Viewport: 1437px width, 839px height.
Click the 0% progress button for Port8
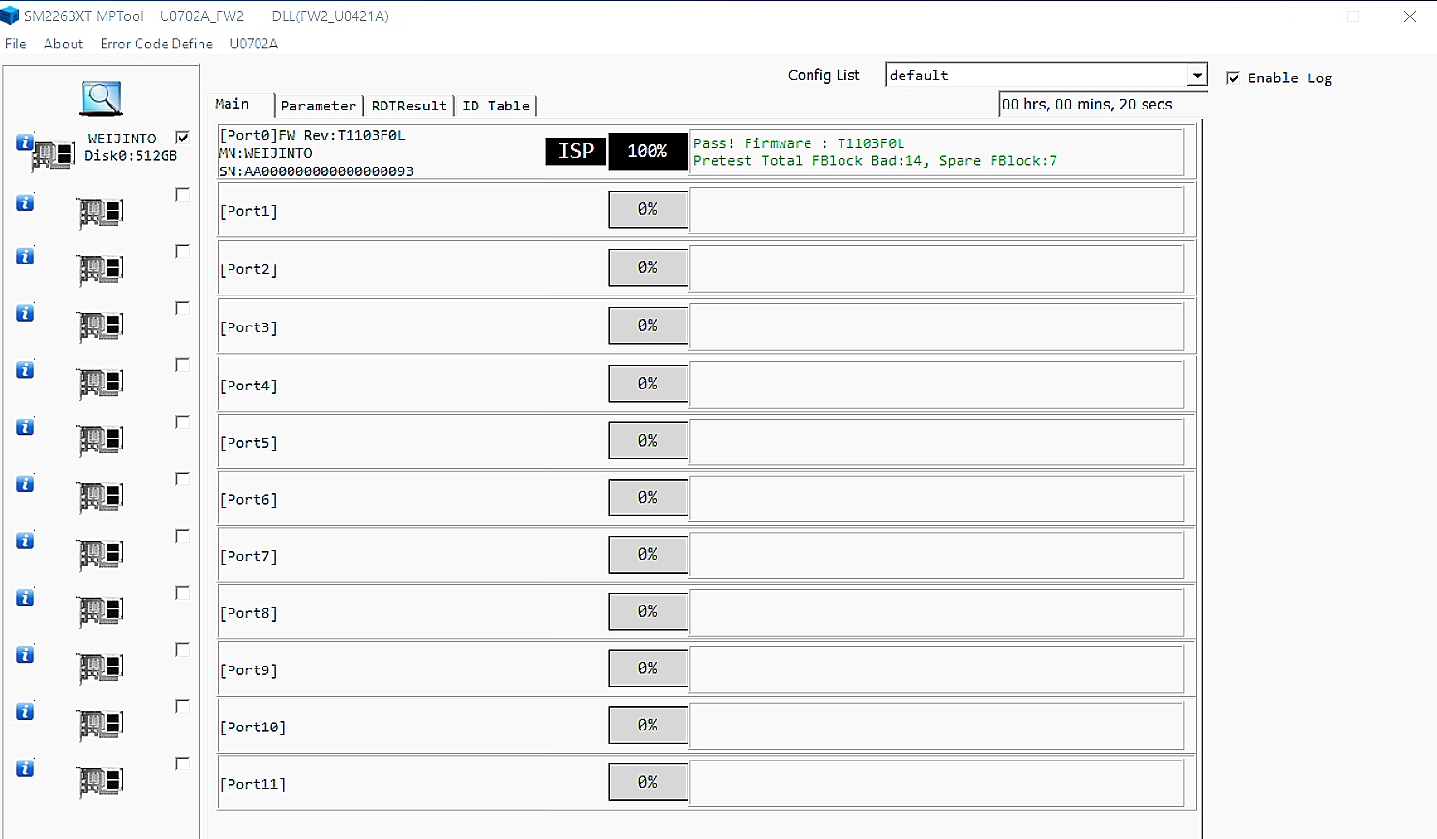coord(648,611)
